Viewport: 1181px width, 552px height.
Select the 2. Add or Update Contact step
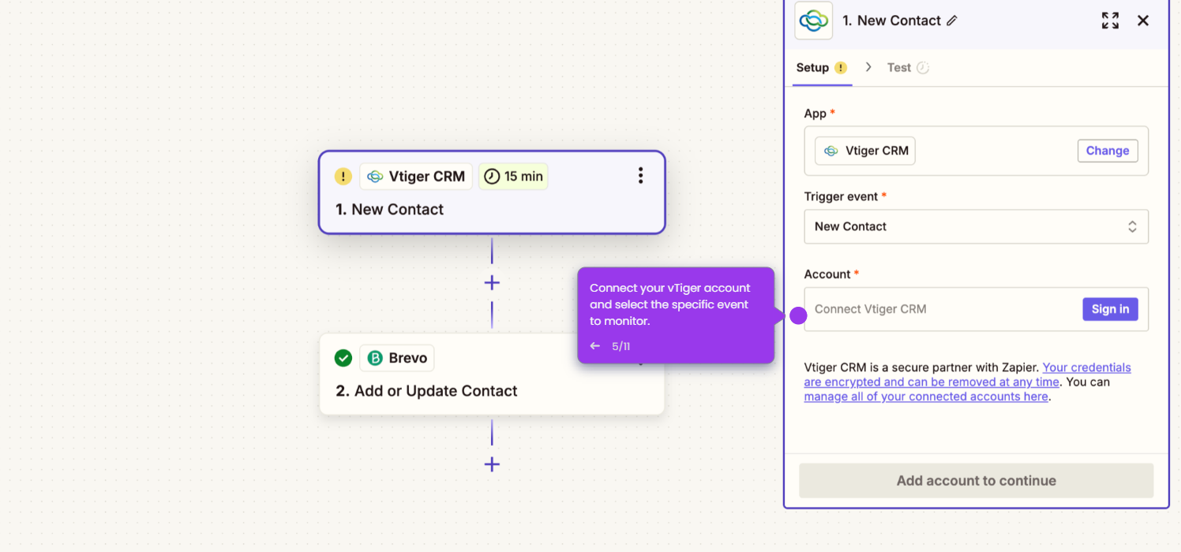tap(492, 374)
